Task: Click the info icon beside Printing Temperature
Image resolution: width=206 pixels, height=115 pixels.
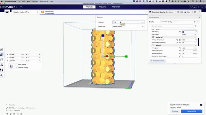Action: [180, 40]
